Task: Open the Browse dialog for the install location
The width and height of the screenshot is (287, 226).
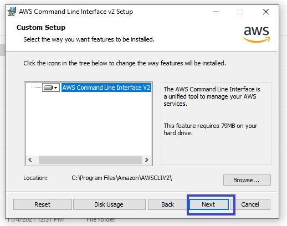Action: click(247, 180)
